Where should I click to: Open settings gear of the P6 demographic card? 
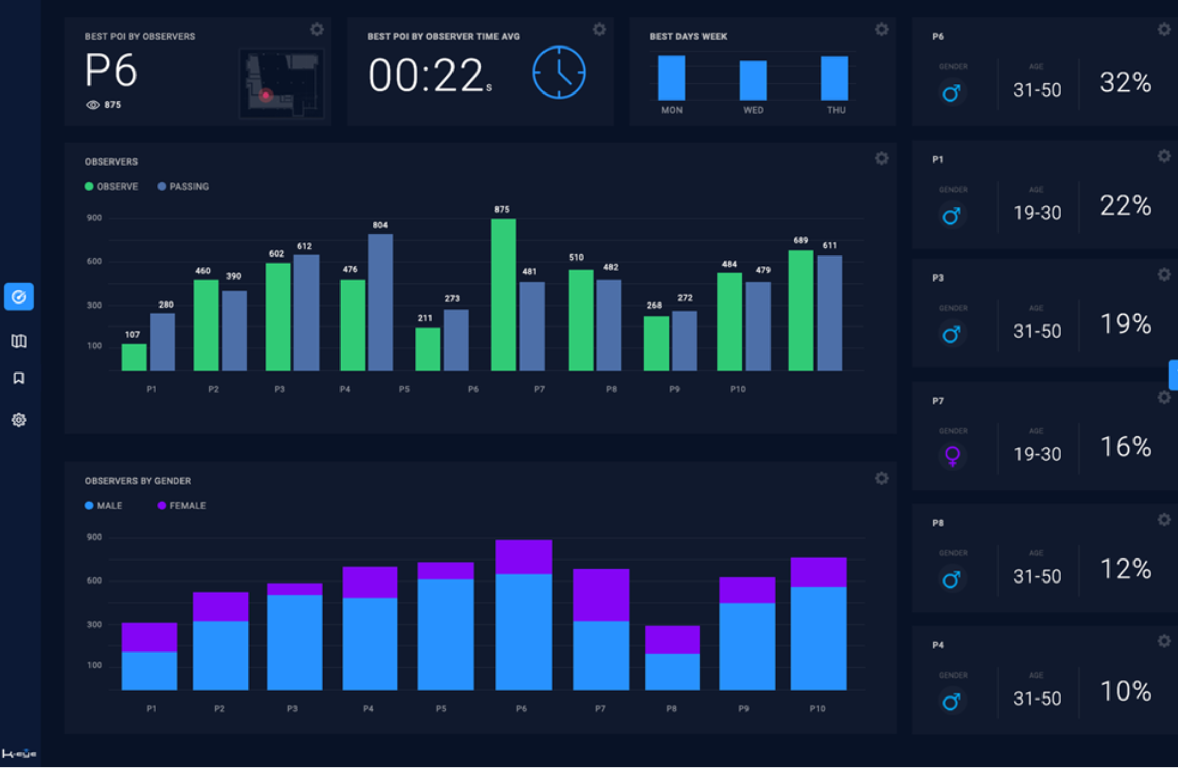[x=1164, y=30]
